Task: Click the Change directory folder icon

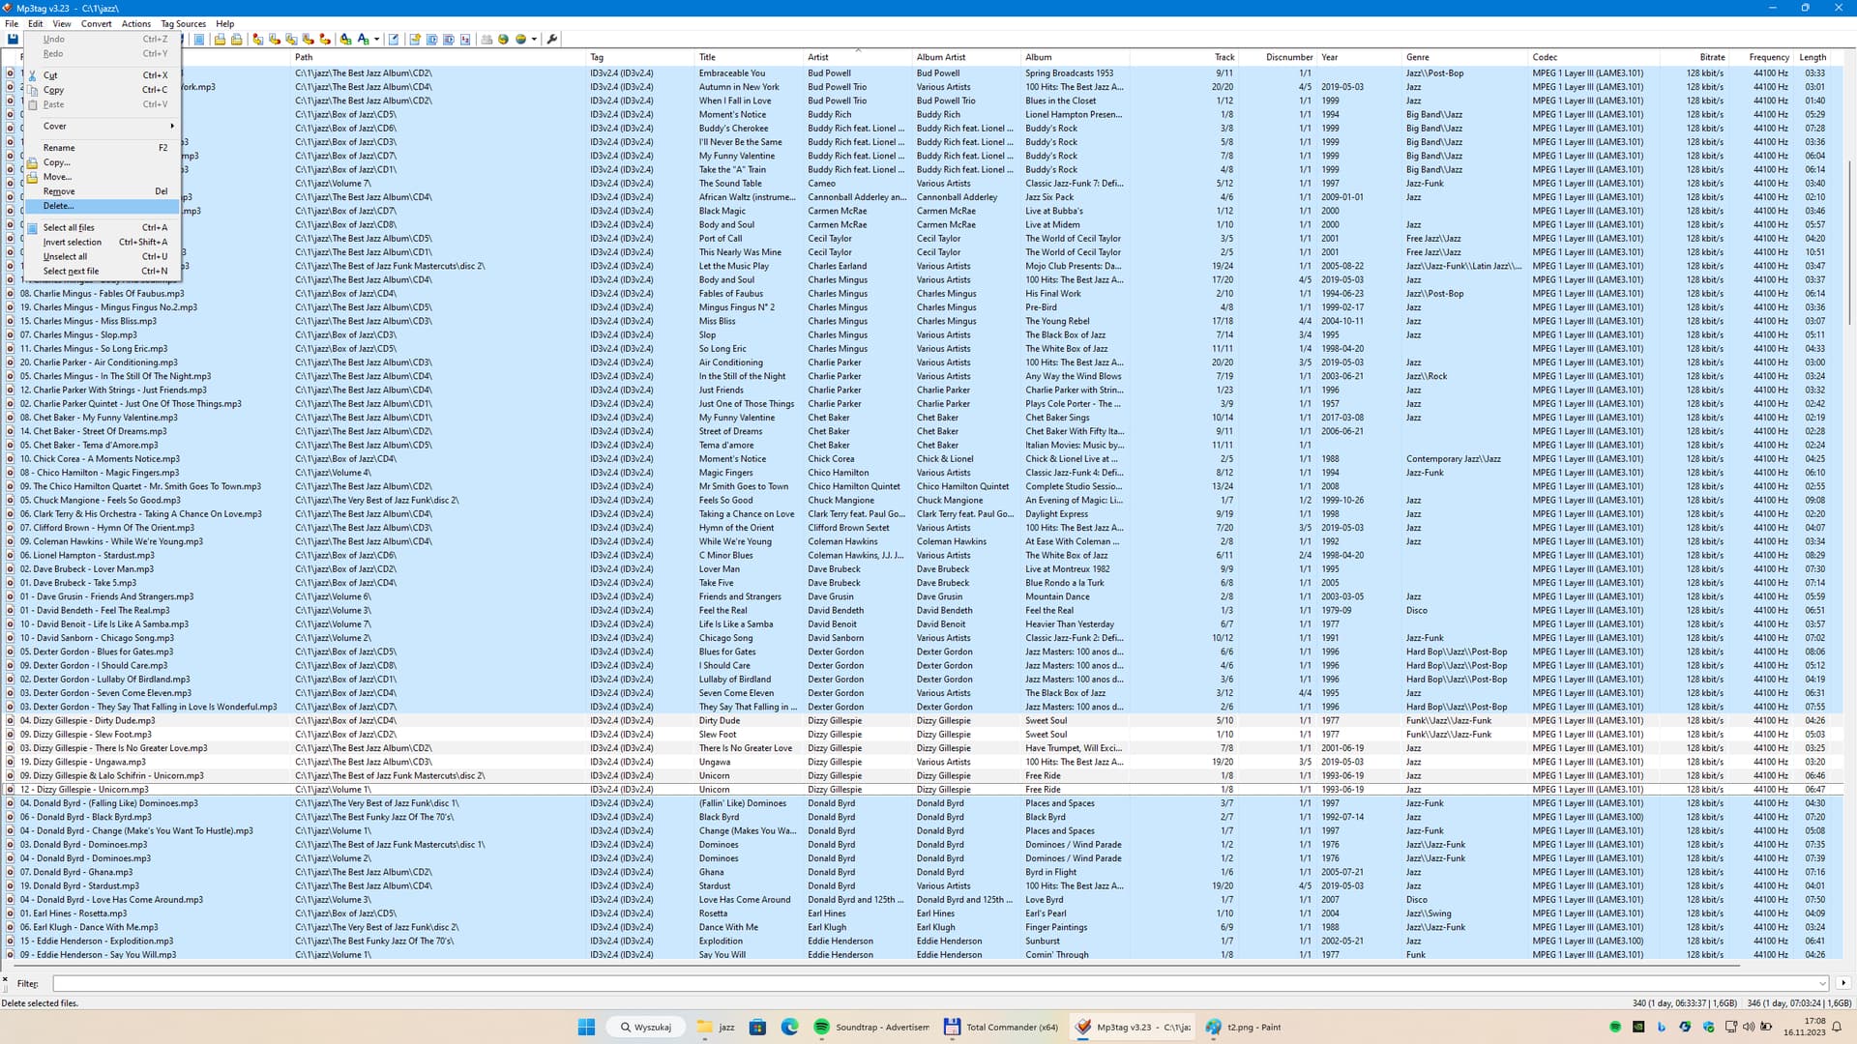Action: point(220,40)
